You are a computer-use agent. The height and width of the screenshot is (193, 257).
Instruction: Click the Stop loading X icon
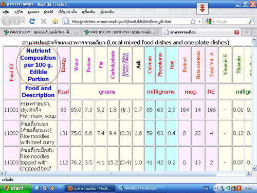pyautogui.click(x=44, y=21)
